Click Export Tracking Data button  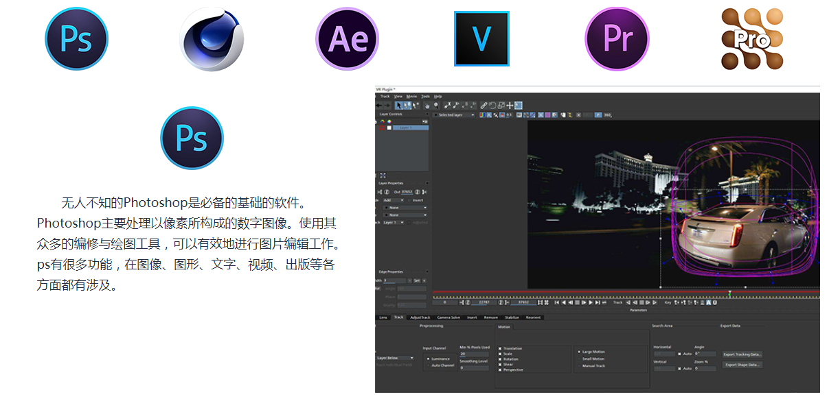tap(742, 354)
